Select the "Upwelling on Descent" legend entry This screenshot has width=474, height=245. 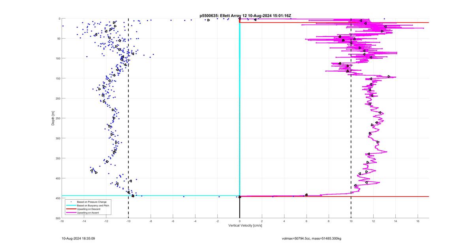pos(89,209)
